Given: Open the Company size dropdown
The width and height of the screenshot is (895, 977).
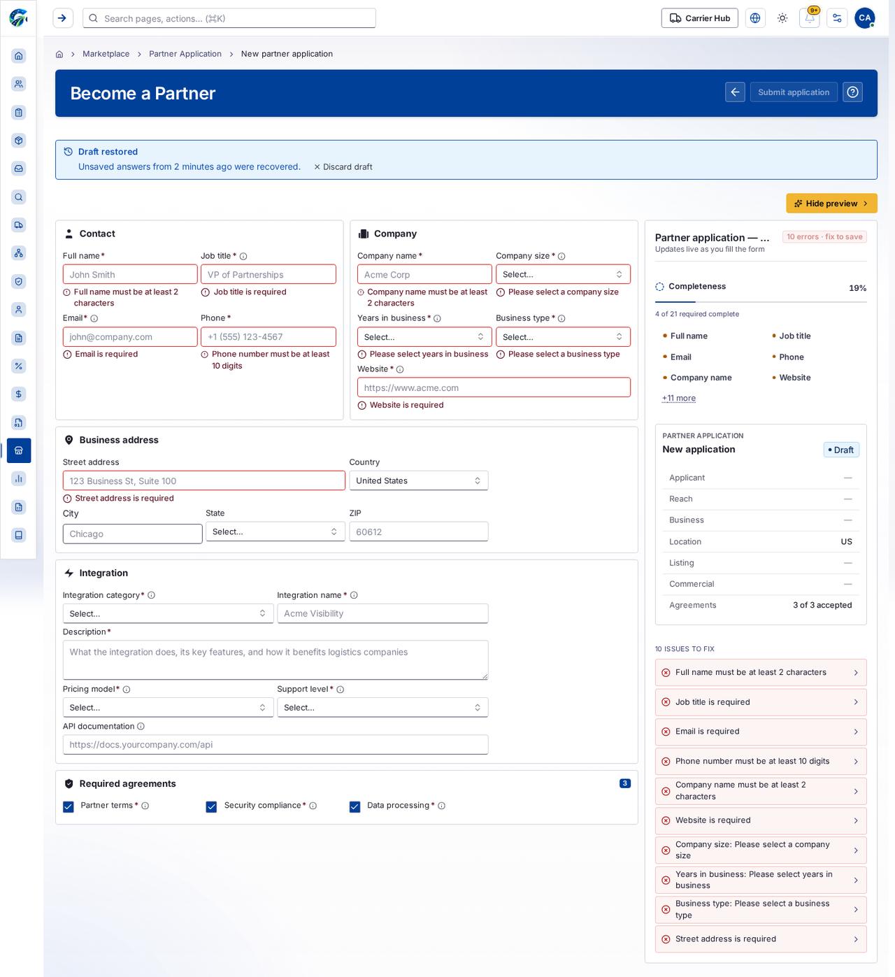Looking at the screenshot, I should (563, 274).
